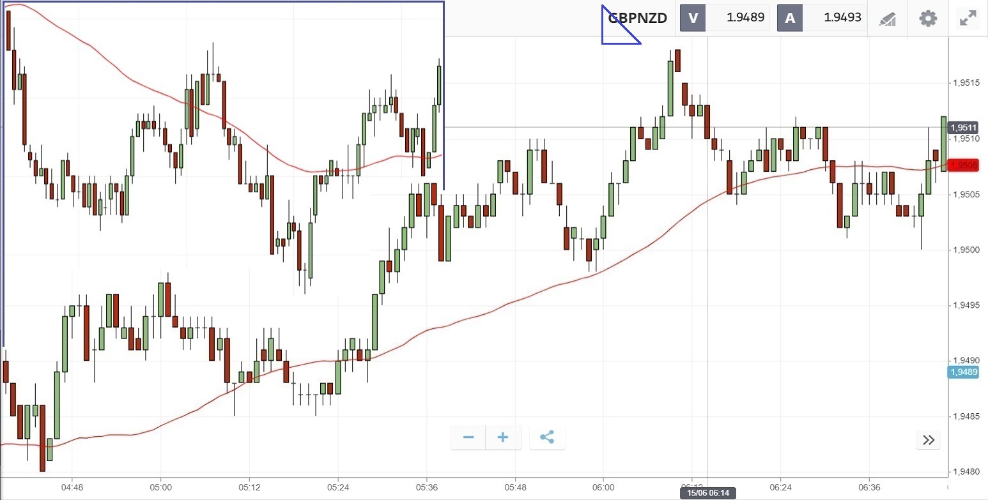Viewport: 988px width, 500px height.
Task: Click the red 1,9508 moving average label
Action: point(964,165)
